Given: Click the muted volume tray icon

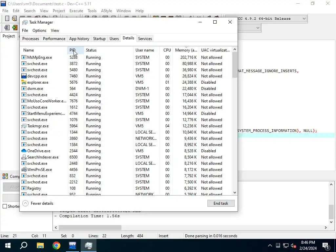Looking at the screenshot, I should pyautogui.click(x=294, y=245).
